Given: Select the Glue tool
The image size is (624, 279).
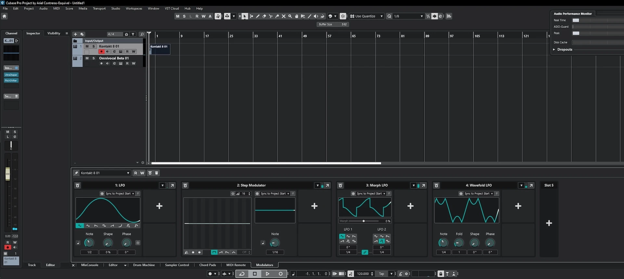Looking at the screenshot, I should pyautogui.click(x=277, y=16).
